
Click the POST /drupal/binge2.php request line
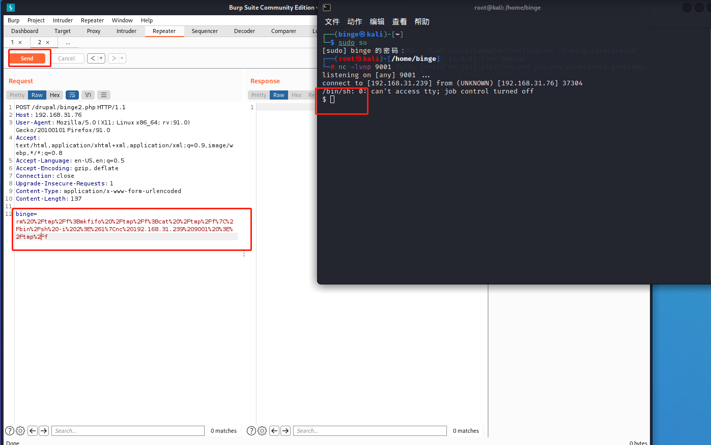71,107
